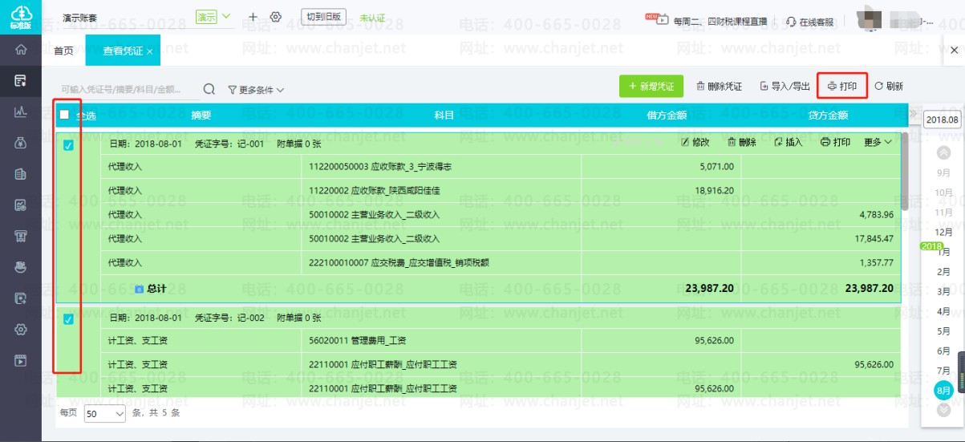This screenshot has height=442, width=965.
Task: Close the 查看凭证 tab
Action: coord(149,51)
